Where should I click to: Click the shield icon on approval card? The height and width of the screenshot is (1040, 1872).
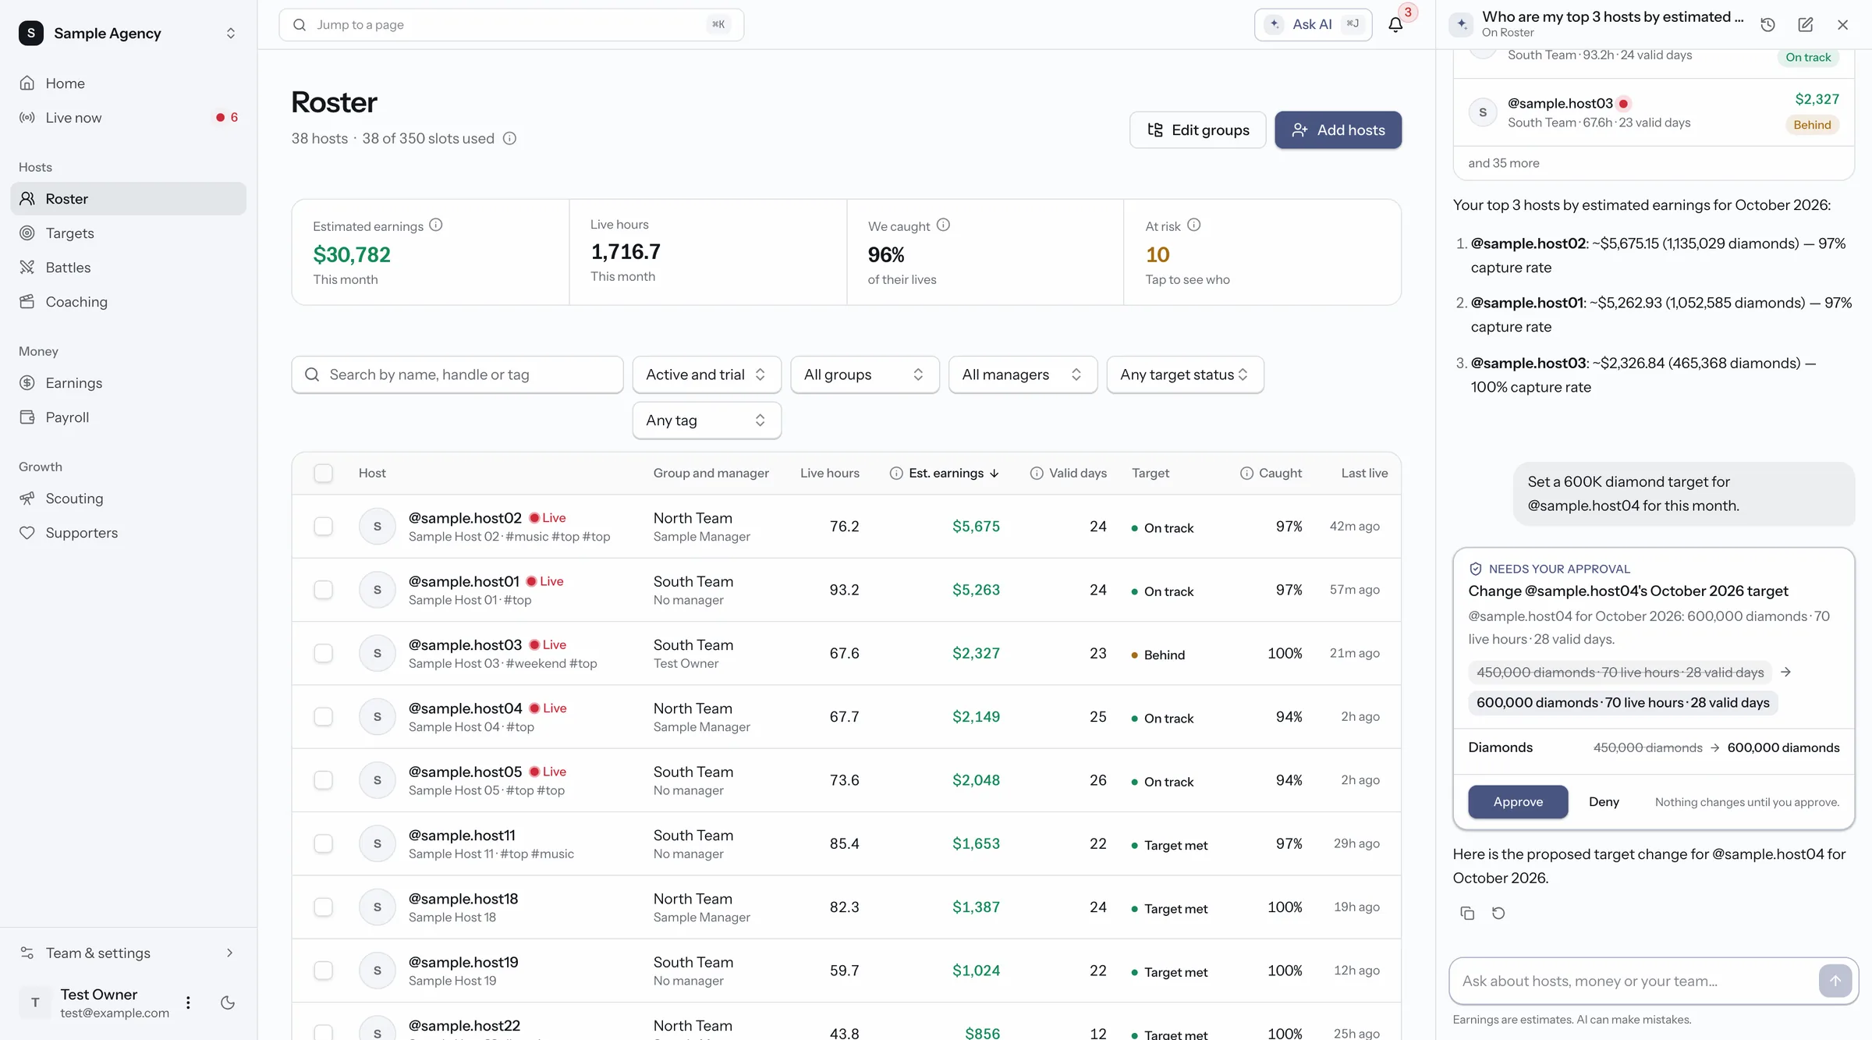click(x=1475, y=569)
